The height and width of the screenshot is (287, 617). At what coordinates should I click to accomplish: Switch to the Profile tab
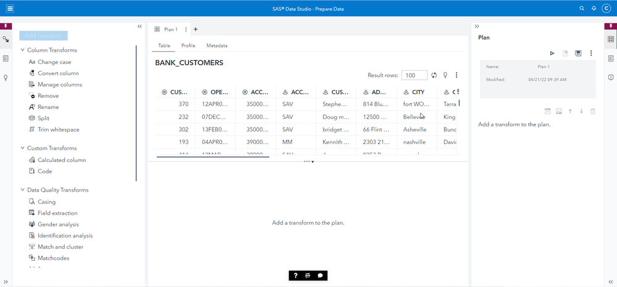tap(188, 46)
